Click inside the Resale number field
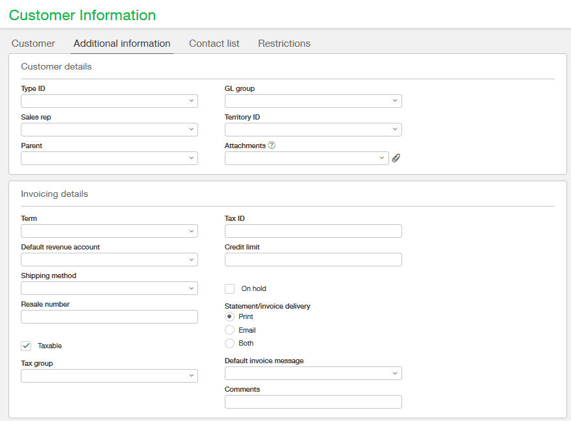Image resolution: width=571 pixels, height=421 pixels. coord(109,316)
